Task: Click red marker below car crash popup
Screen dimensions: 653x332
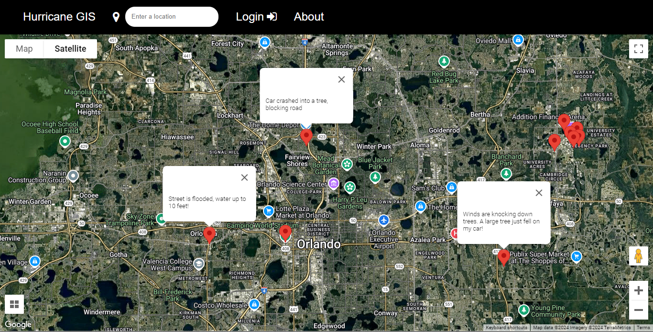Action: coord(306,137)
